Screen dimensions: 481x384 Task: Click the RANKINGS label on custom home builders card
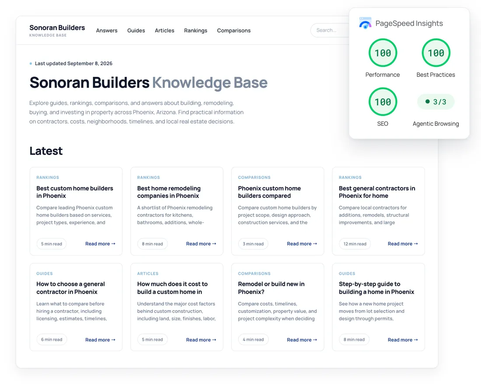[48, 177]
